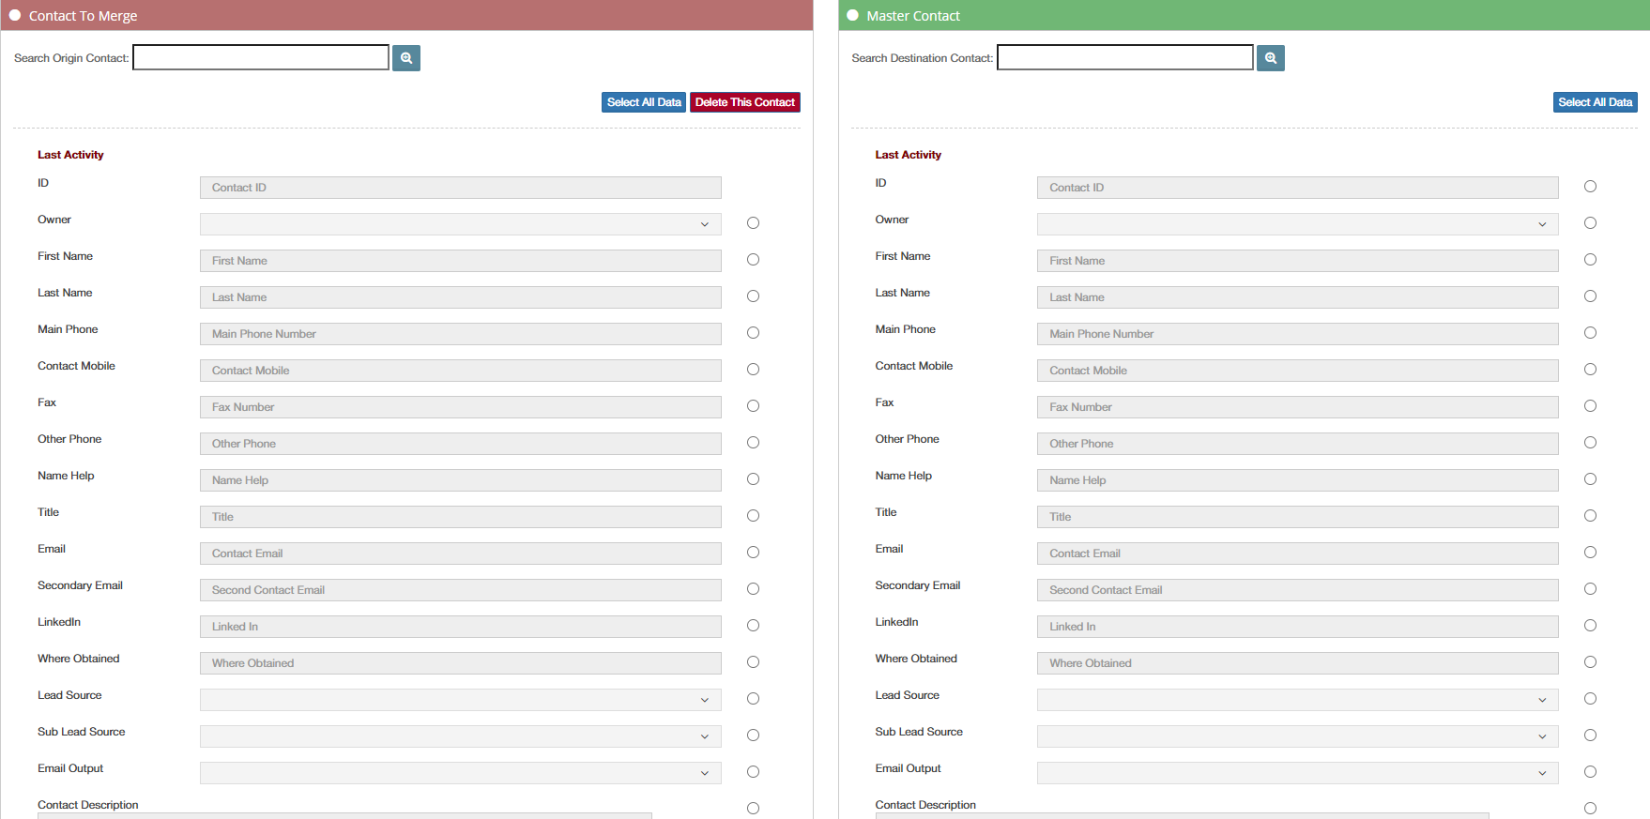The height and width of the screenshot is (819, 1650).
Task: Select Email radio in Contact To Merge
Action: click(x=753, y=553)
